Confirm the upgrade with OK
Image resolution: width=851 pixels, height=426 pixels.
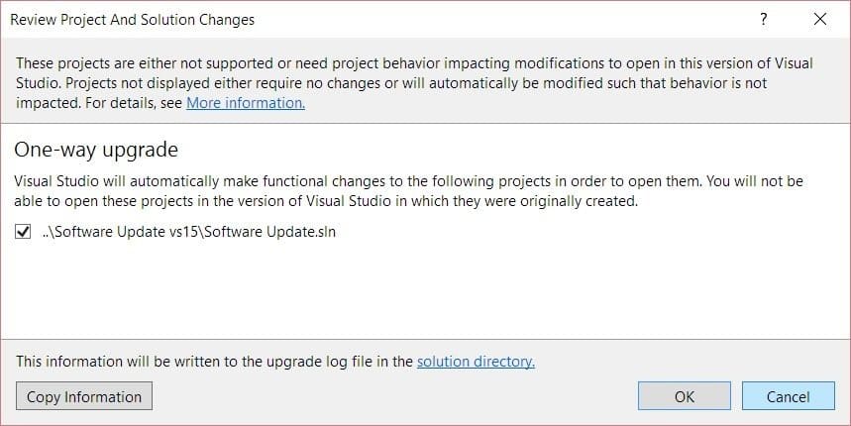coord(685,396)
